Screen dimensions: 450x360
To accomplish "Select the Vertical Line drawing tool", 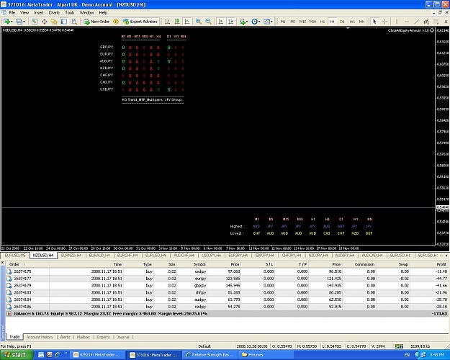I will 397,22.
